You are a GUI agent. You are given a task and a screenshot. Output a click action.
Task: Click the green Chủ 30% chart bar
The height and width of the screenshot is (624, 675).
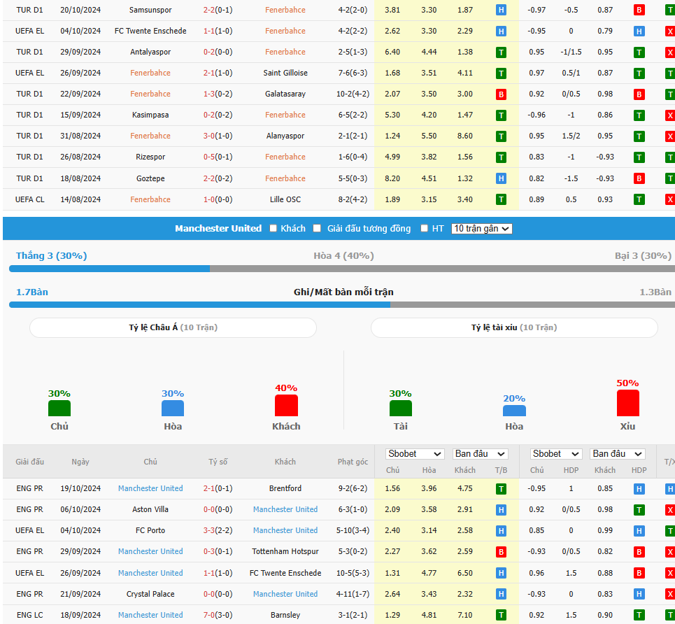(x=59, y=409)
